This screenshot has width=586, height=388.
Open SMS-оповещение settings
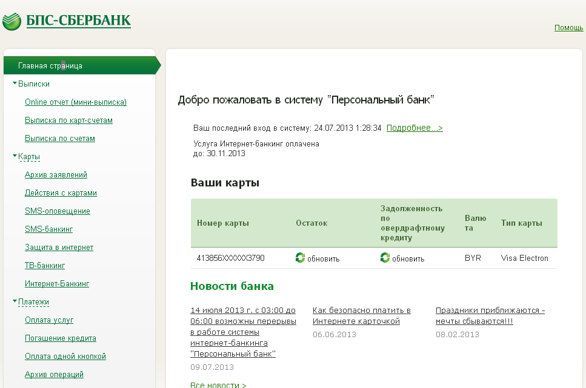point(58,211)
